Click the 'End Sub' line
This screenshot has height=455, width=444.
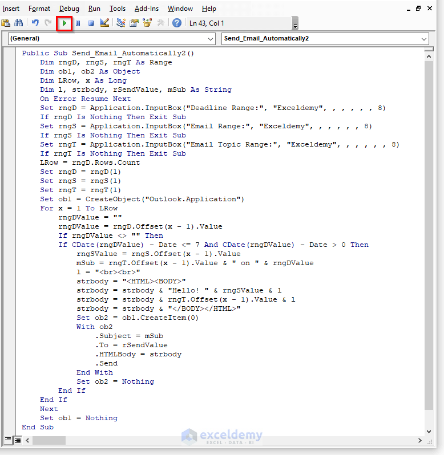tap(38, 427)
